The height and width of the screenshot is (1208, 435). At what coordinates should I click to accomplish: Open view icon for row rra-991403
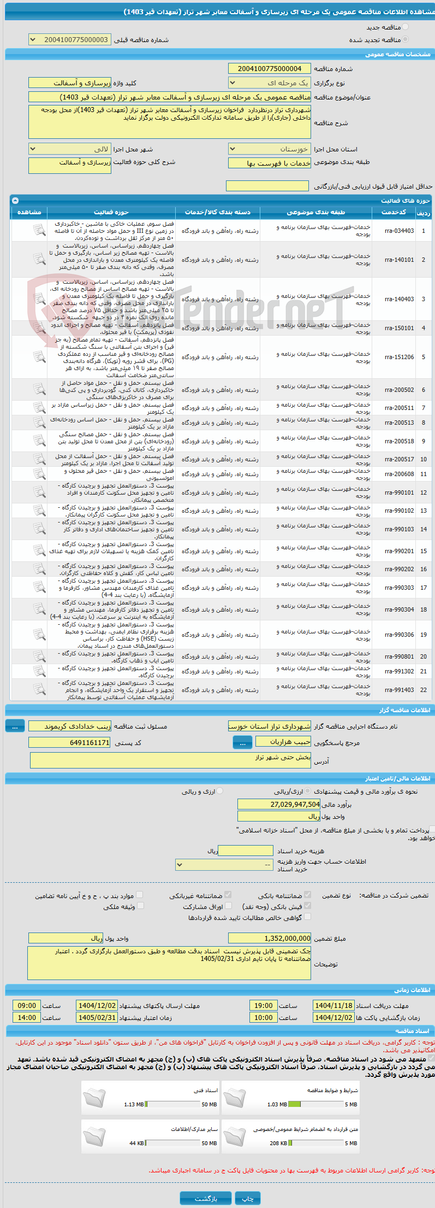[x=39, y=690]
